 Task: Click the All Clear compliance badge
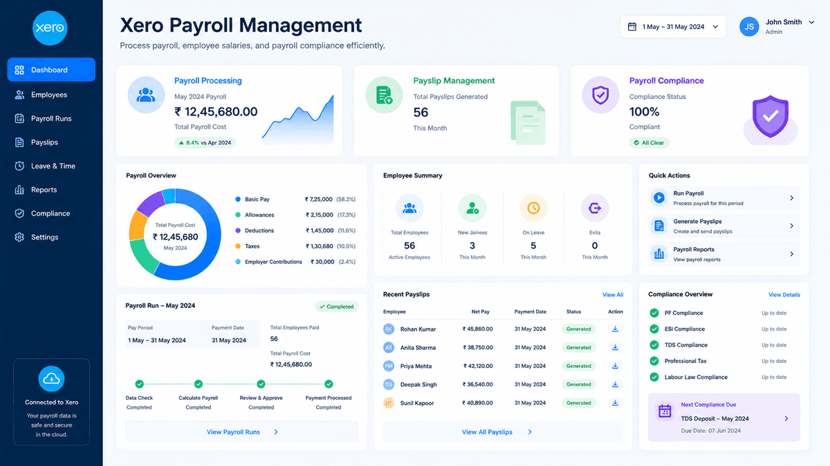[649, 143]
